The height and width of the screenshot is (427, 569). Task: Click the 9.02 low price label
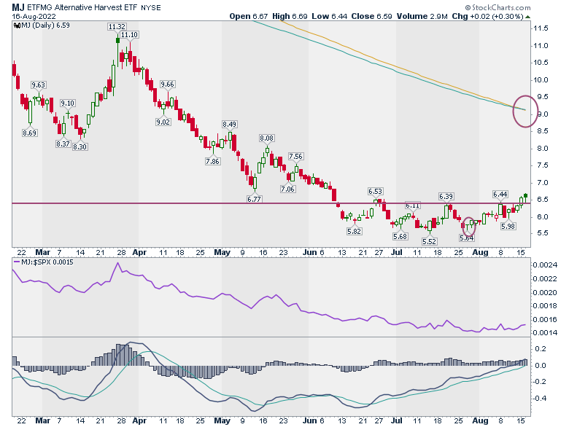coord(163,122)
